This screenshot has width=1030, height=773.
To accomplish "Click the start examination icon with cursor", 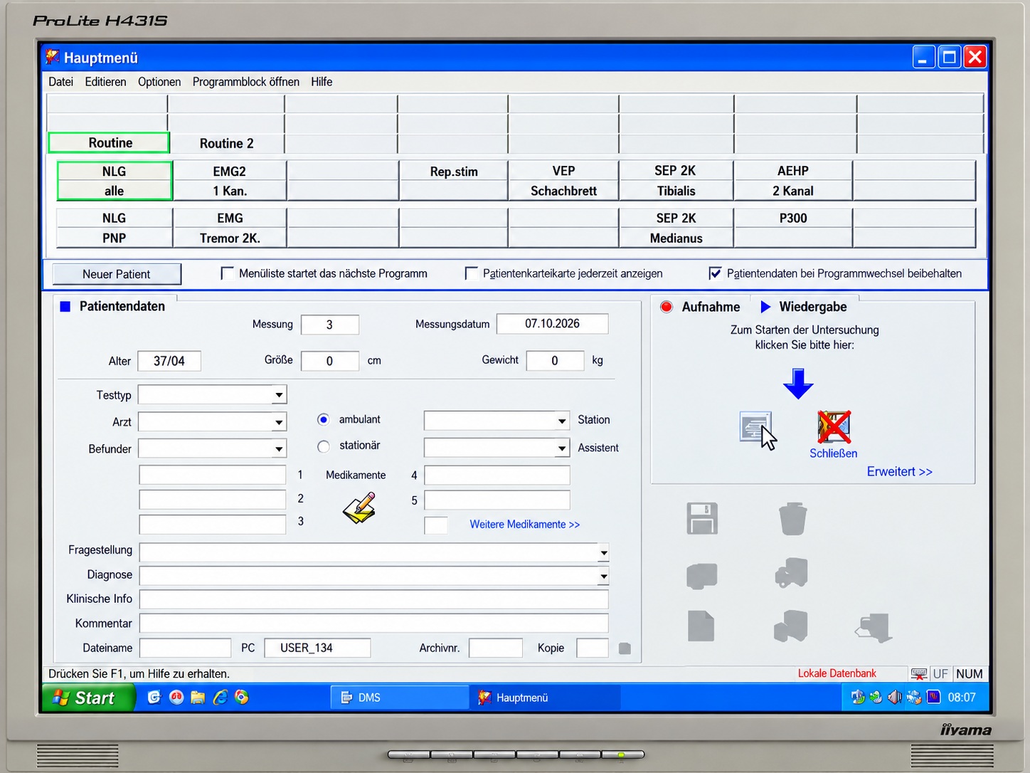I will click(755, 426).
